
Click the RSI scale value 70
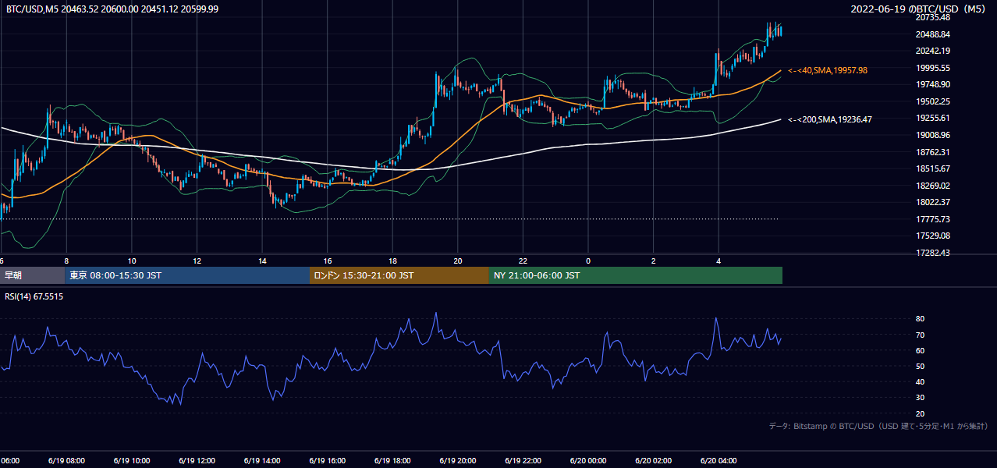(x=920, y=335)
